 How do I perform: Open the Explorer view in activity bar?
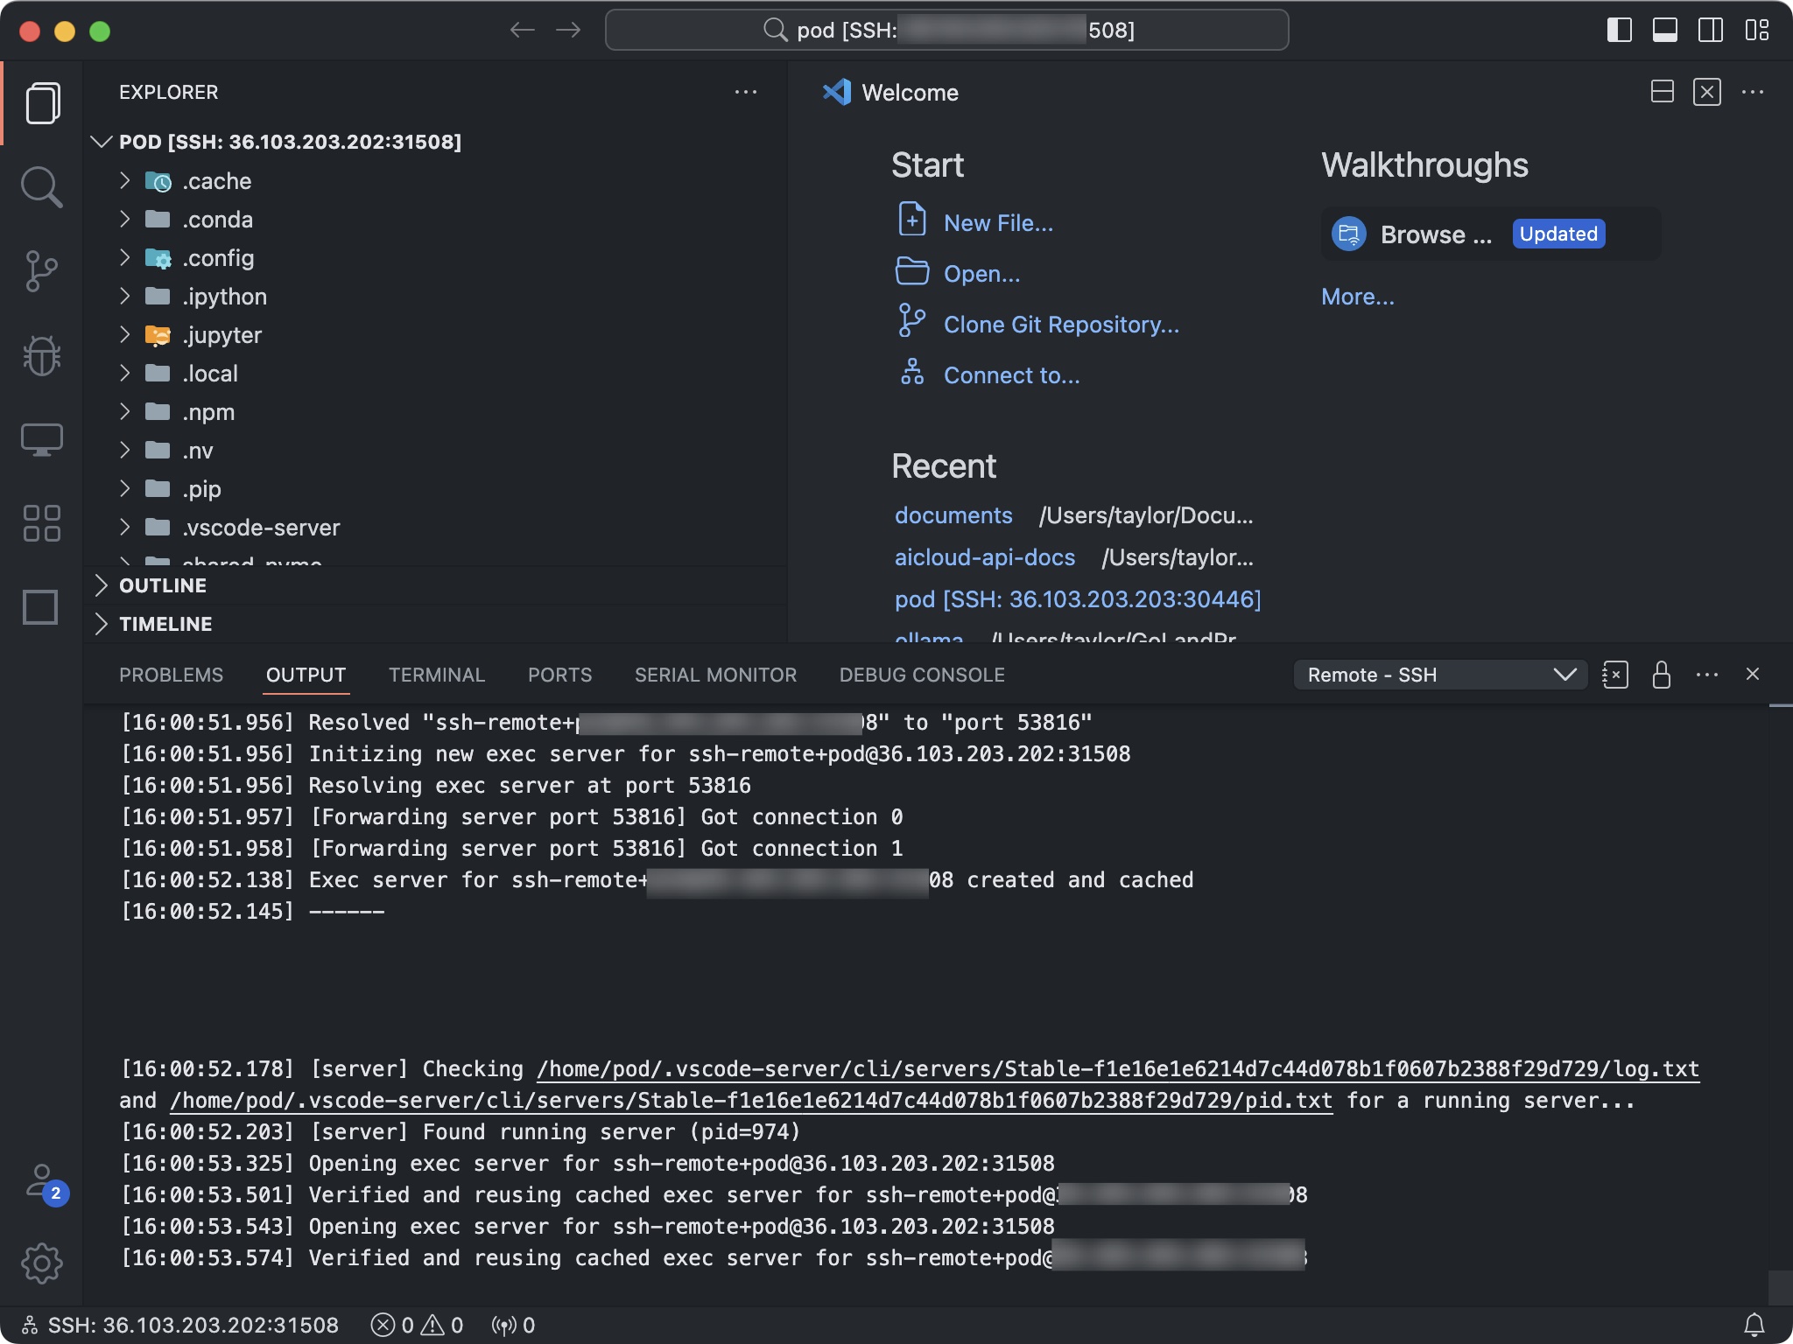click(x=42, y=103)
